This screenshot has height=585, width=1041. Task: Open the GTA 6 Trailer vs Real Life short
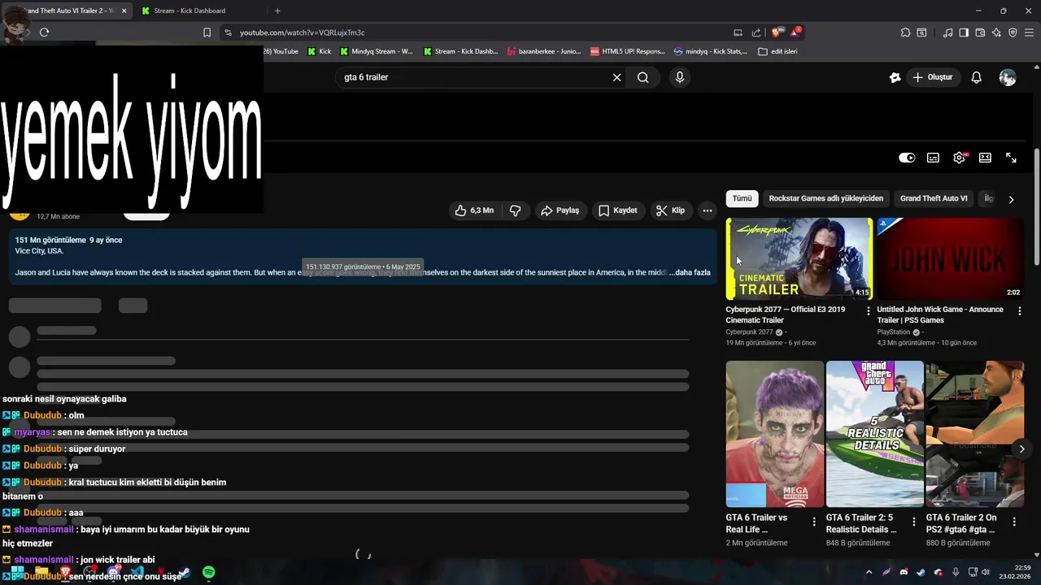[774, 434]
